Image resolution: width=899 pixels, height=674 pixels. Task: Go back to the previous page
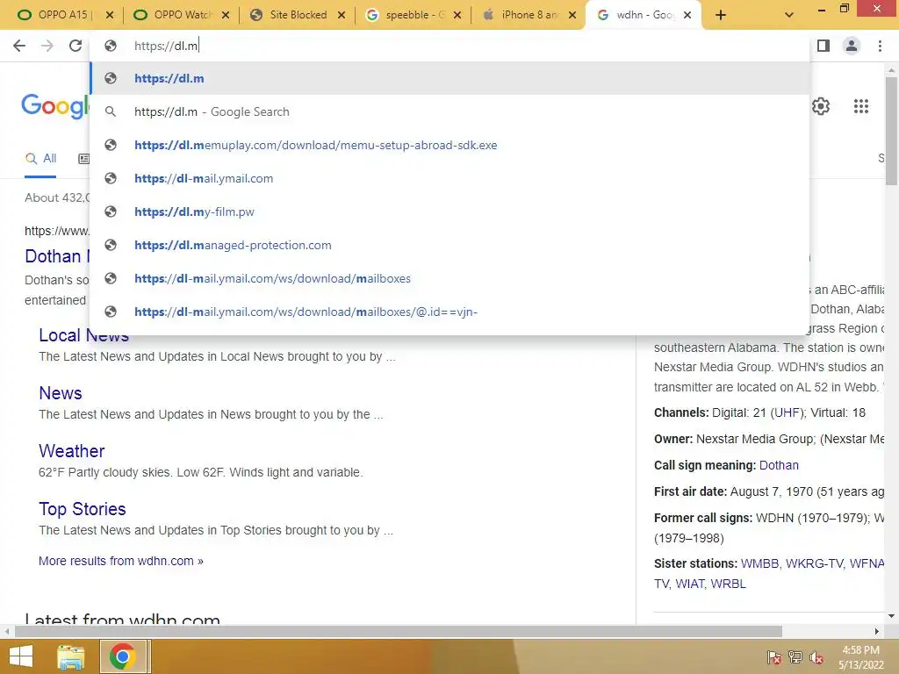tap(19, 46)
